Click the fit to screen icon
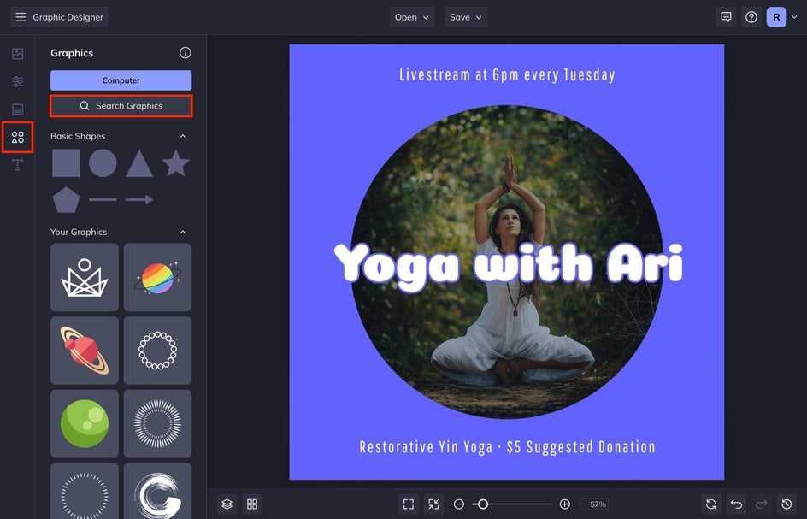 pos(409,504)
